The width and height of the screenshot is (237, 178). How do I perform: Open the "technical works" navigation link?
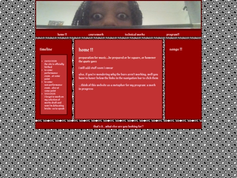(x=135, y=34)
